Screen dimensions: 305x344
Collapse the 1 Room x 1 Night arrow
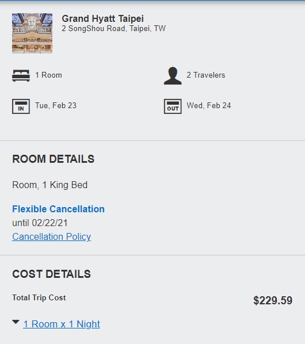tap(16, 322)
